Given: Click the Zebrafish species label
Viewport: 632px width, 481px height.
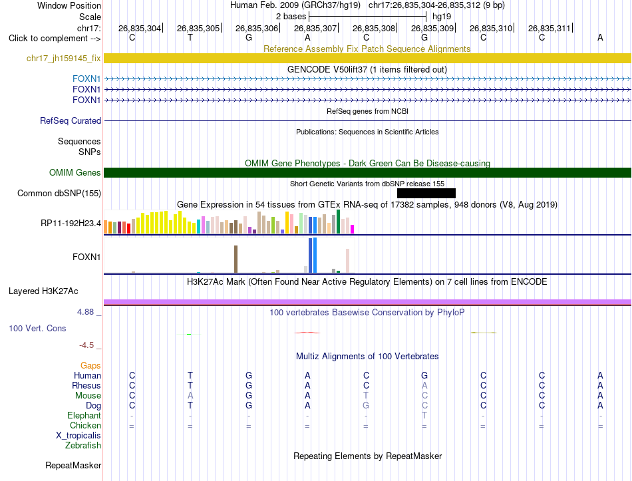Looking at the screenshot, I should tap(83, 445).
